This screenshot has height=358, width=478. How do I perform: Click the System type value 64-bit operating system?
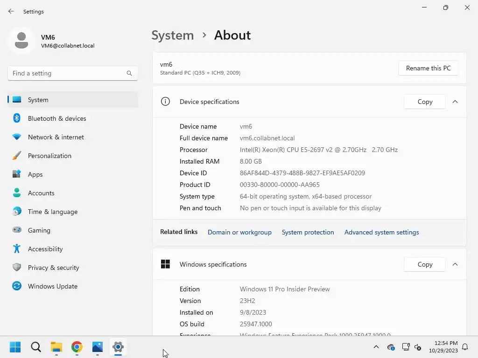tap(306, 196)
